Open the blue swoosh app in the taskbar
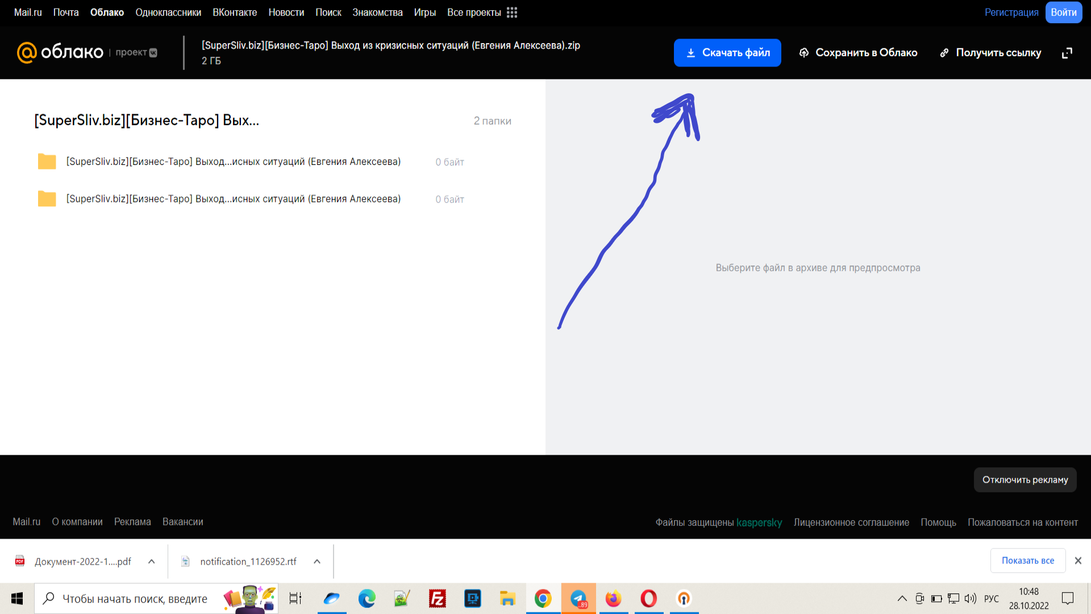This screenshot has width=1091, height=614. (332, 599)
